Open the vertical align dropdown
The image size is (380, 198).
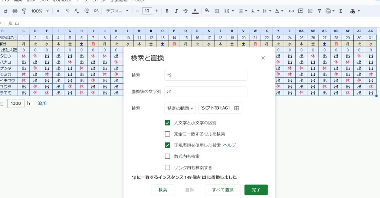tap(255, 11)
